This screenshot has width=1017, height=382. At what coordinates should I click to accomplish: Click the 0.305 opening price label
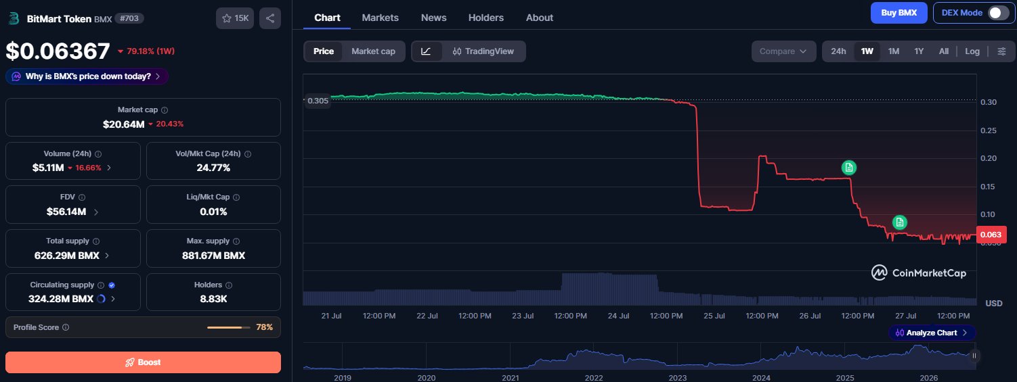318,101
